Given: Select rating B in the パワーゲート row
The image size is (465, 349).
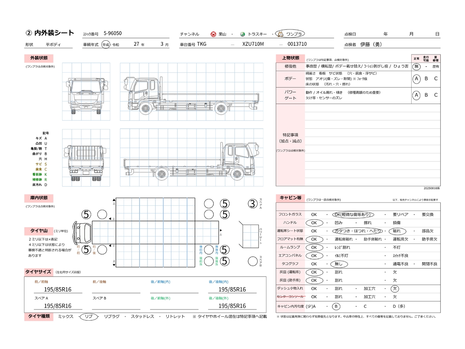Looking at the screenshot, I should click(426, 95).
